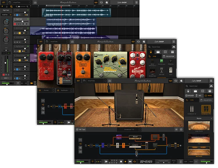The image size is (218, 168).
Task: Adjust the front window input level slider
Action: click(81, 163)
